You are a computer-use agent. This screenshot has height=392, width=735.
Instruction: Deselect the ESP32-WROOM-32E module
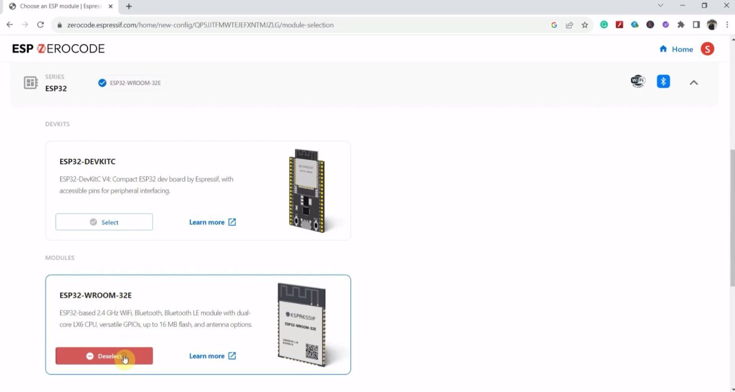(104, 356)
